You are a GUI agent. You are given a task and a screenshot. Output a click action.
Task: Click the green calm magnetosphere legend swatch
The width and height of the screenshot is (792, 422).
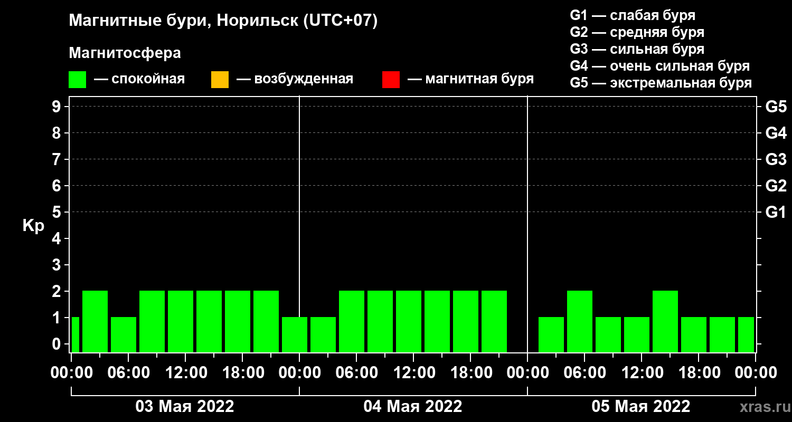click(77, 79)
